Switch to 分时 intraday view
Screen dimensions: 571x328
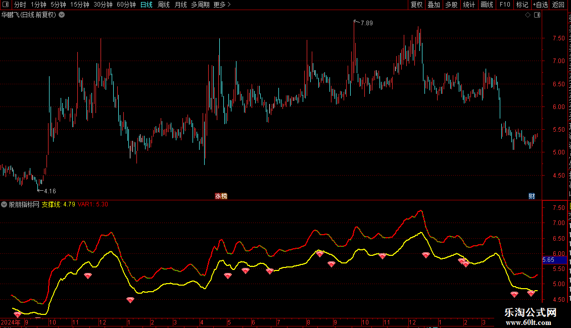pyautogui.click(x=20, y=5)
